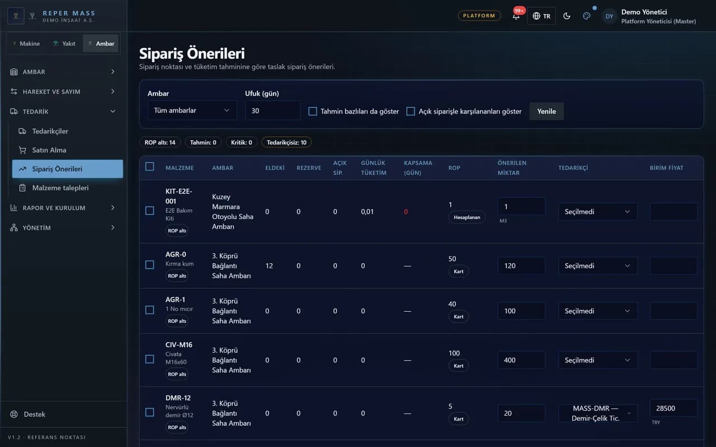Viewport: 716px width, 447px height.
Task: Open supplier dropdown for CIV-M16 row
Action: [597, 360]
